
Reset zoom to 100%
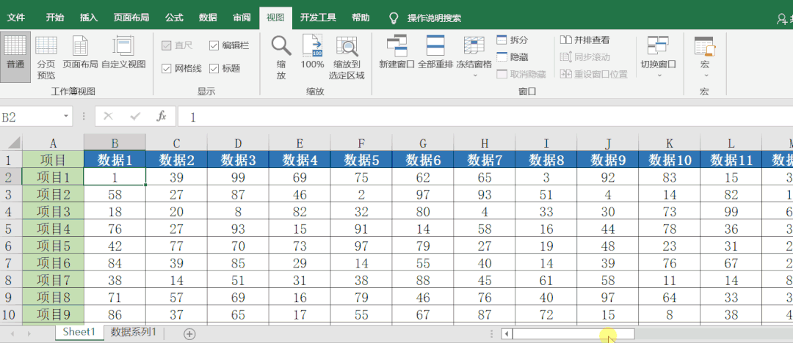pos(313,53)
